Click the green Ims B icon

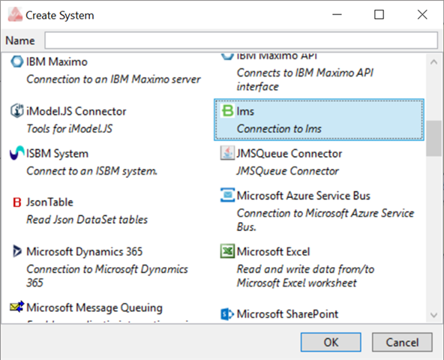click(x=227, y=111)
